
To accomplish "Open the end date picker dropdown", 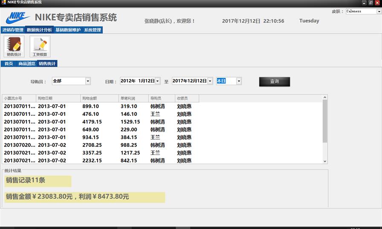I will [x=210, y=81].
